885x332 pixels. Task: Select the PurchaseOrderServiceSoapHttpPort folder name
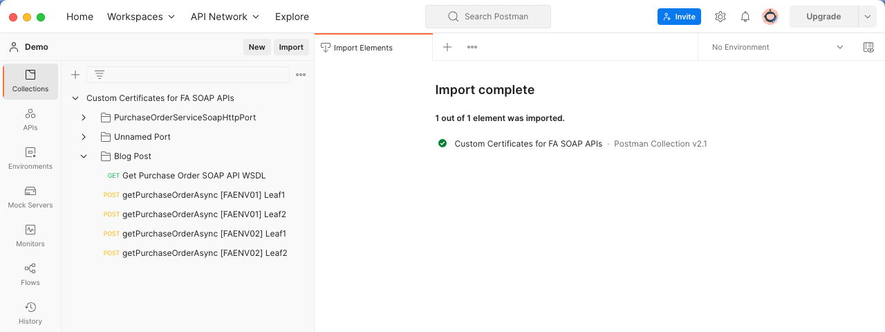pyautogui.click(x=185, y=118)
